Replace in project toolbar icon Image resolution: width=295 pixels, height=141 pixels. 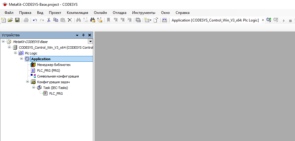pyautogui.click(x=100, y=20)
